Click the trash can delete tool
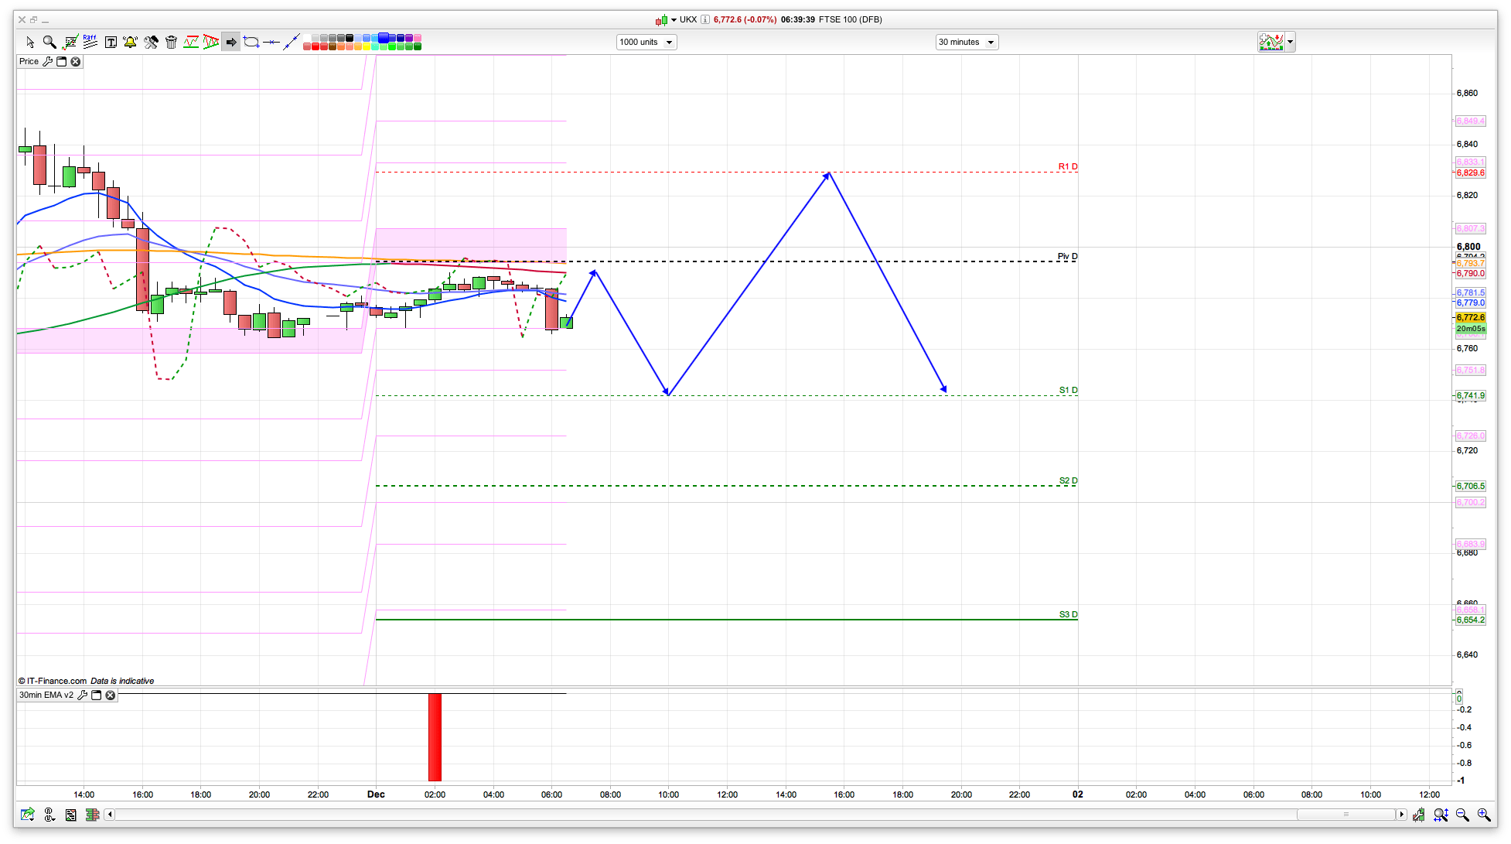 click(x=171, y=42)
